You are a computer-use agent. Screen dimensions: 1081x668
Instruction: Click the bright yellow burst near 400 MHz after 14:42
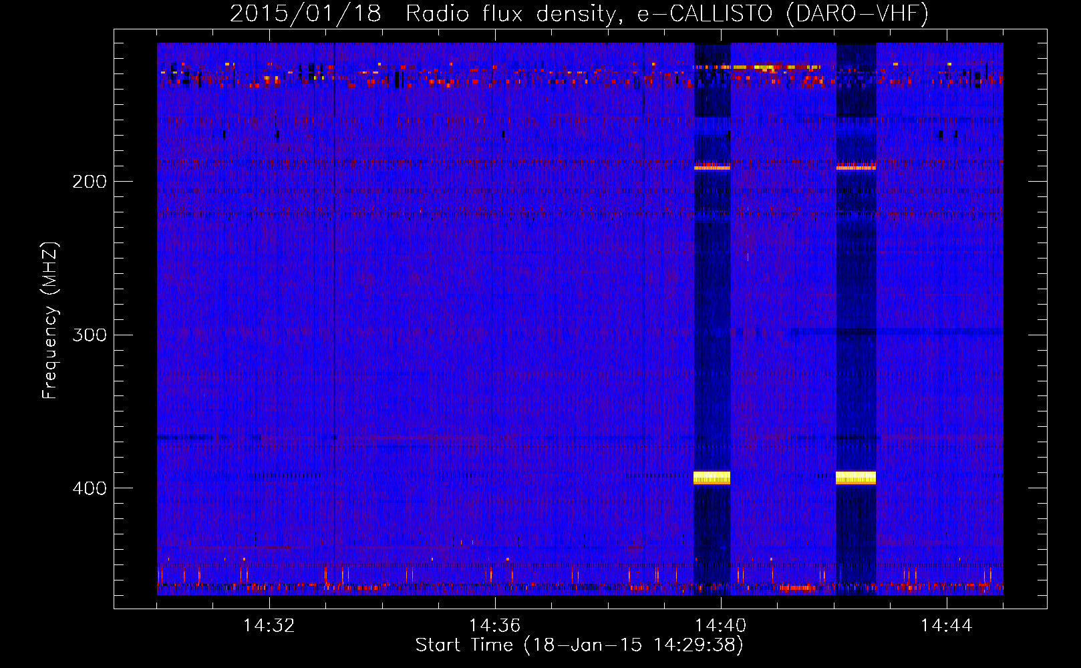(x=856, y=478)
